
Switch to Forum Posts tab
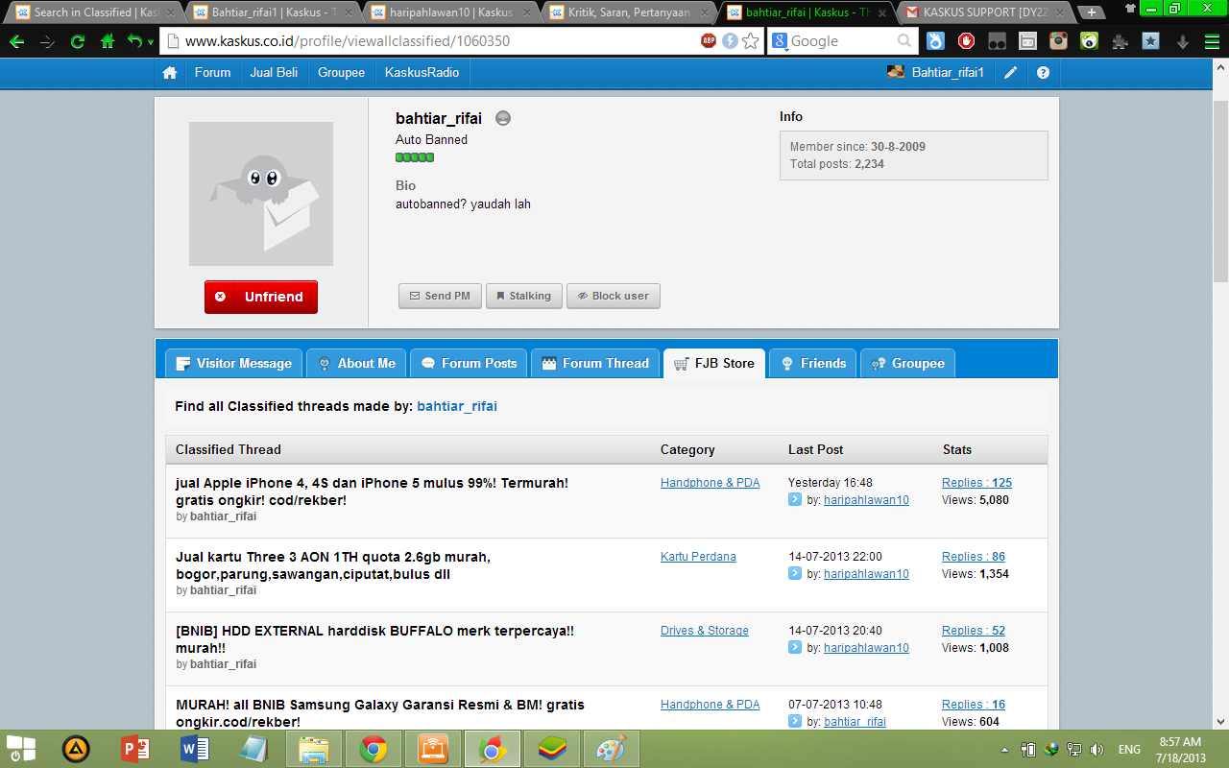pos(469,364)
